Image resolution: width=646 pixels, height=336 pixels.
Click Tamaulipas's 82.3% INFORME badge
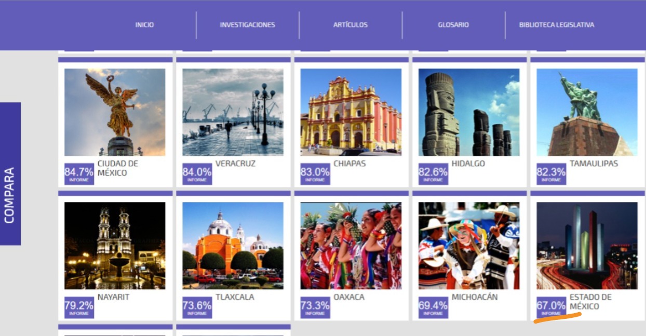point(551,174)
